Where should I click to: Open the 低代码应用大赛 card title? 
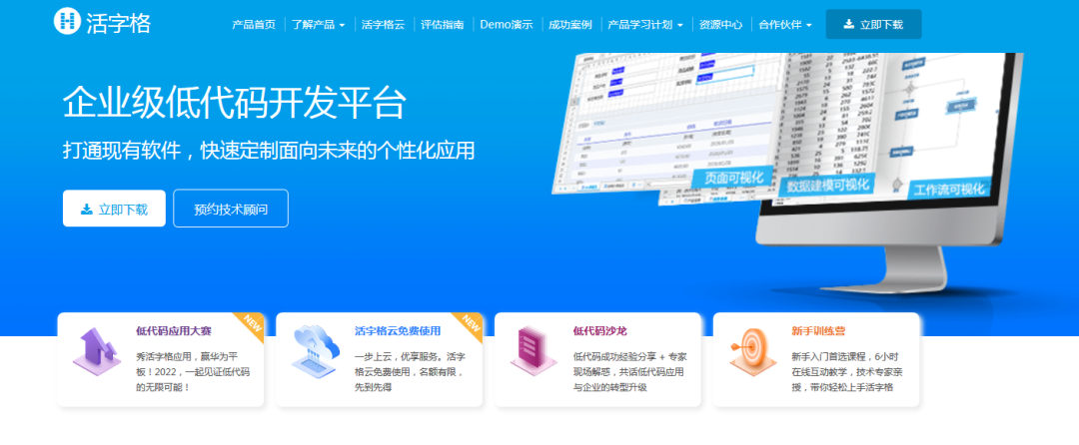174,330
